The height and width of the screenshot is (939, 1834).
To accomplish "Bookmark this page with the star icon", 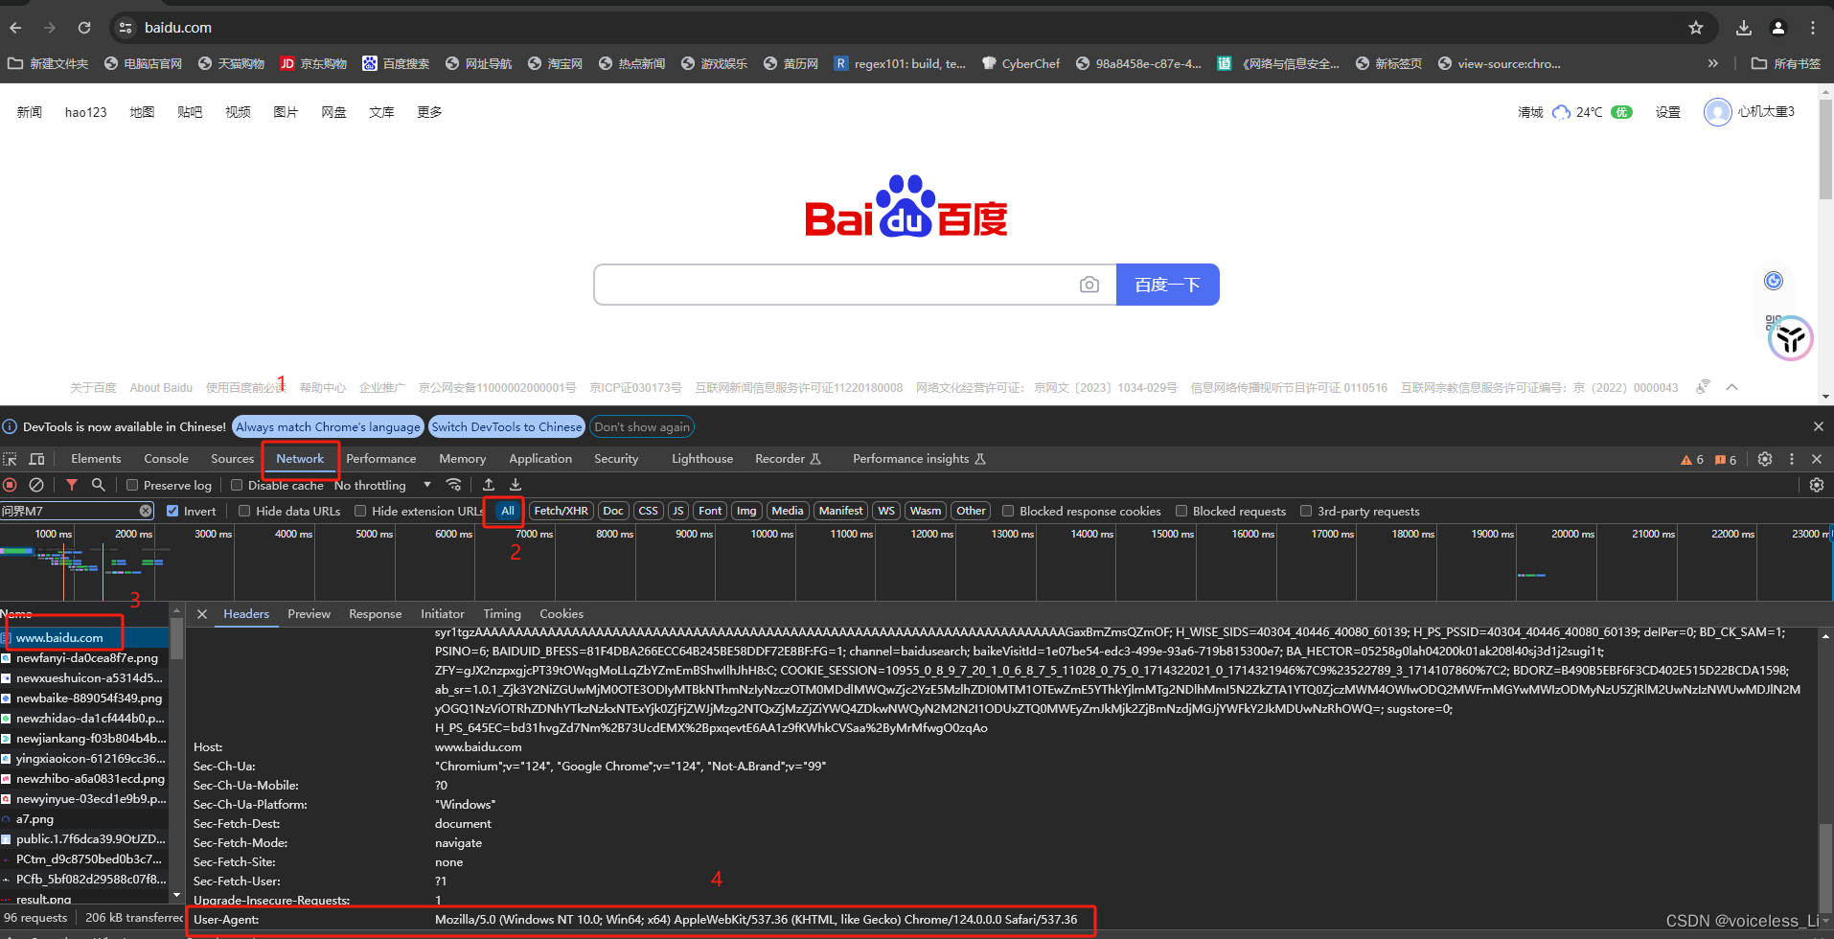I will click(x=1696, y=28).
